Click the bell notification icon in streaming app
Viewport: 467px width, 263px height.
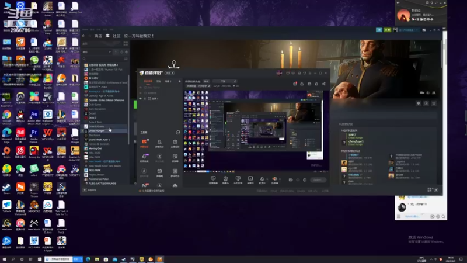click(316, 84)
